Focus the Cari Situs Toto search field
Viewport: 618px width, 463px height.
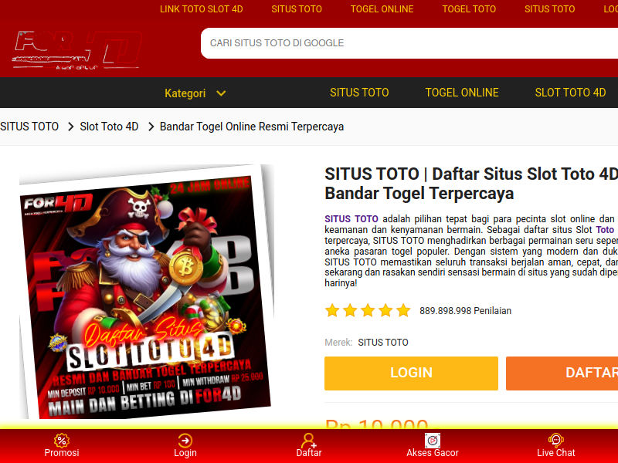[409, 43]
